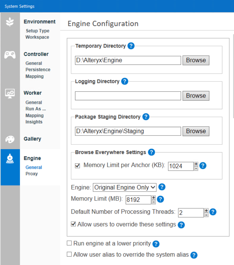Screen dimensions: 234x265
Task: Click the Worker monitor icon
Action: click(10, 93)
